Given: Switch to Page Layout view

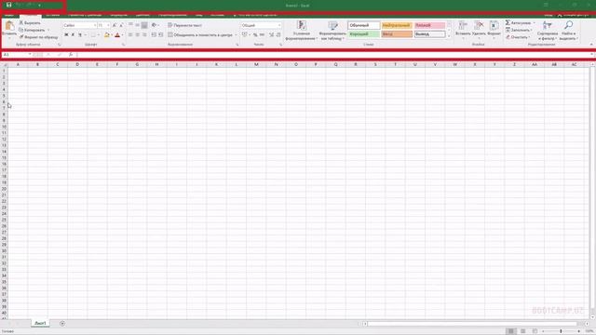Looking at the screenshot, I should (x=523, y=331).
